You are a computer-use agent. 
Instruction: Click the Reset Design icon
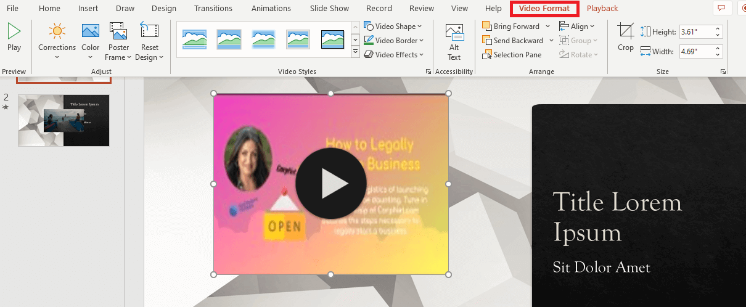coord(149,31)
